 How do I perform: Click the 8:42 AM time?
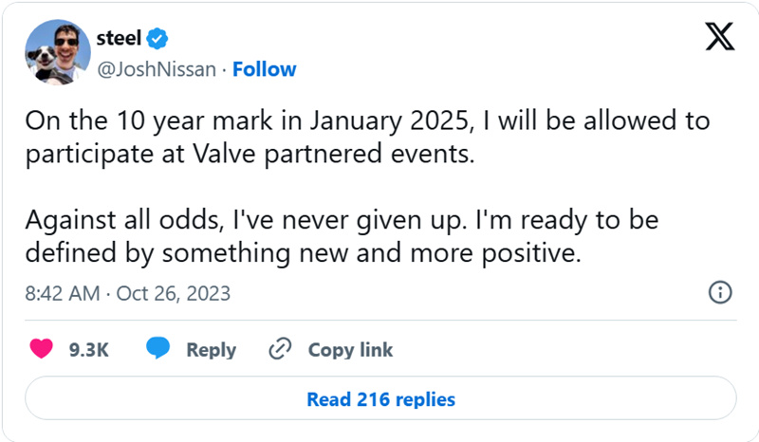click(63, 293)
